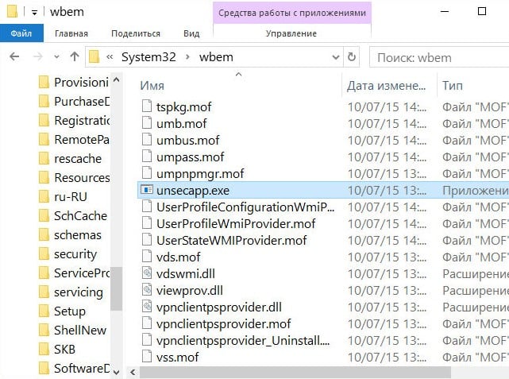The height and width of the screenshot is (379, 509).
Task: Expand the hidden path chevron before System32
Action: [110, 57]
